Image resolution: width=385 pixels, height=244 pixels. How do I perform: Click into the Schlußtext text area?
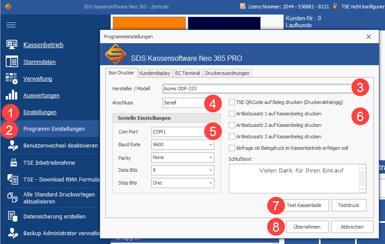294,178
